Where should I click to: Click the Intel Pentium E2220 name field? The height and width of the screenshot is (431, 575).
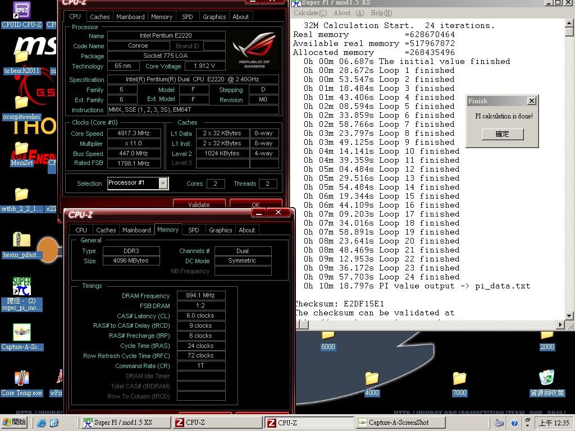point(166,35)
